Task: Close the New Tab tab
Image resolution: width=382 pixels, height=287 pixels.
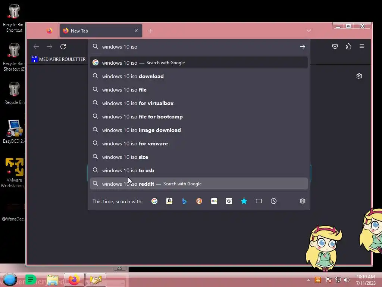Action: coord(136,31)
